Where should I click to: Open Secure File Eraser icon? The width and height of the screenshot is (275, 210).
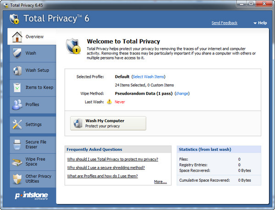coord(17,145)
